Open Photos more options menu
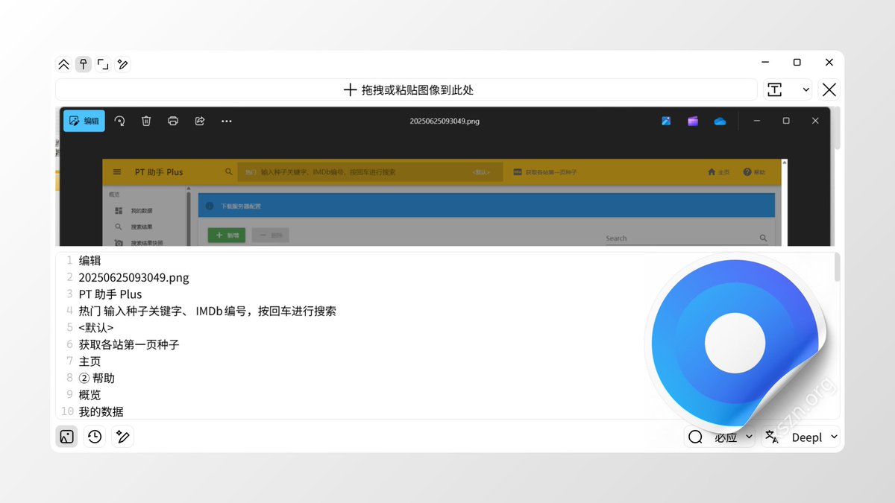 point(226,120)
